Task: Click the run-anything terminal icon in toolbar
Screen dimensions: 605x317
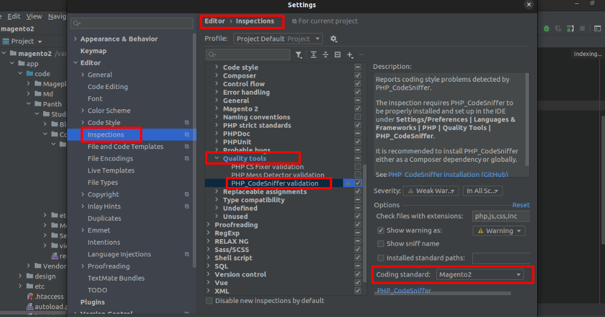Action: pos(597,29)
